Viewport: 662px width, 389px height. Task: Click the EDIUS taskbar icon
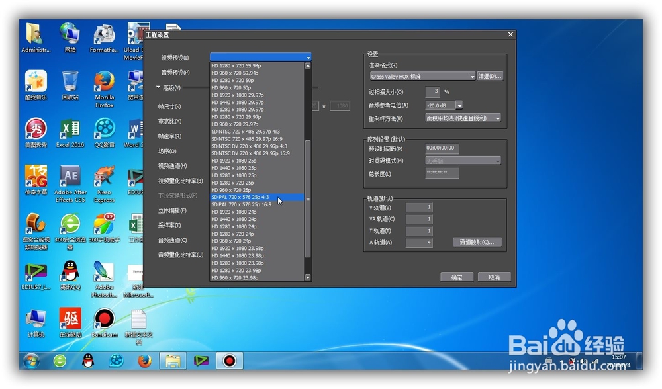pyautogui.click(x=201, y=361)
